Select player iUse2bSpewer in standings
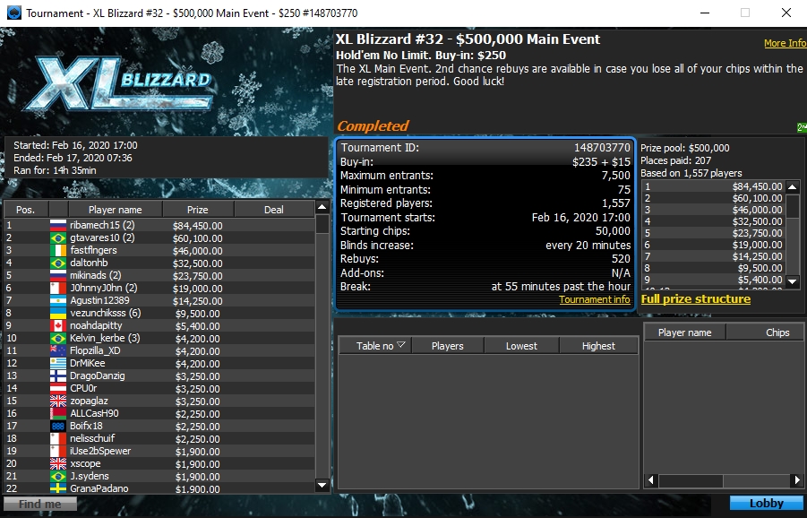This screenshot has width=807, height=518. (x=159, y=451)
